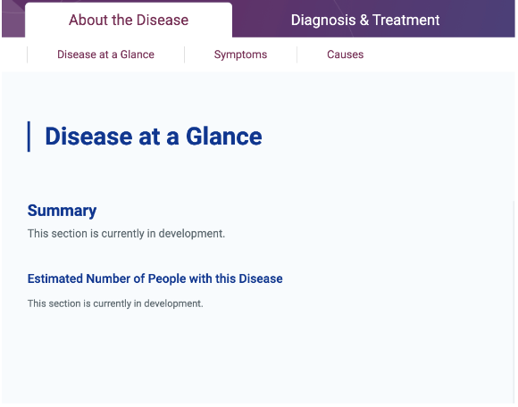Click the purple banner corner left of About the Disease

click(13, 20)
